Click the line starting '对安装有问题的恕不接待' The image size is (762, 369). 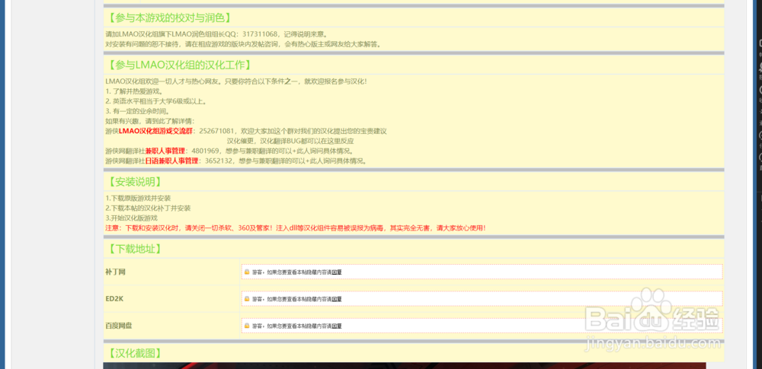click(244, 44)
